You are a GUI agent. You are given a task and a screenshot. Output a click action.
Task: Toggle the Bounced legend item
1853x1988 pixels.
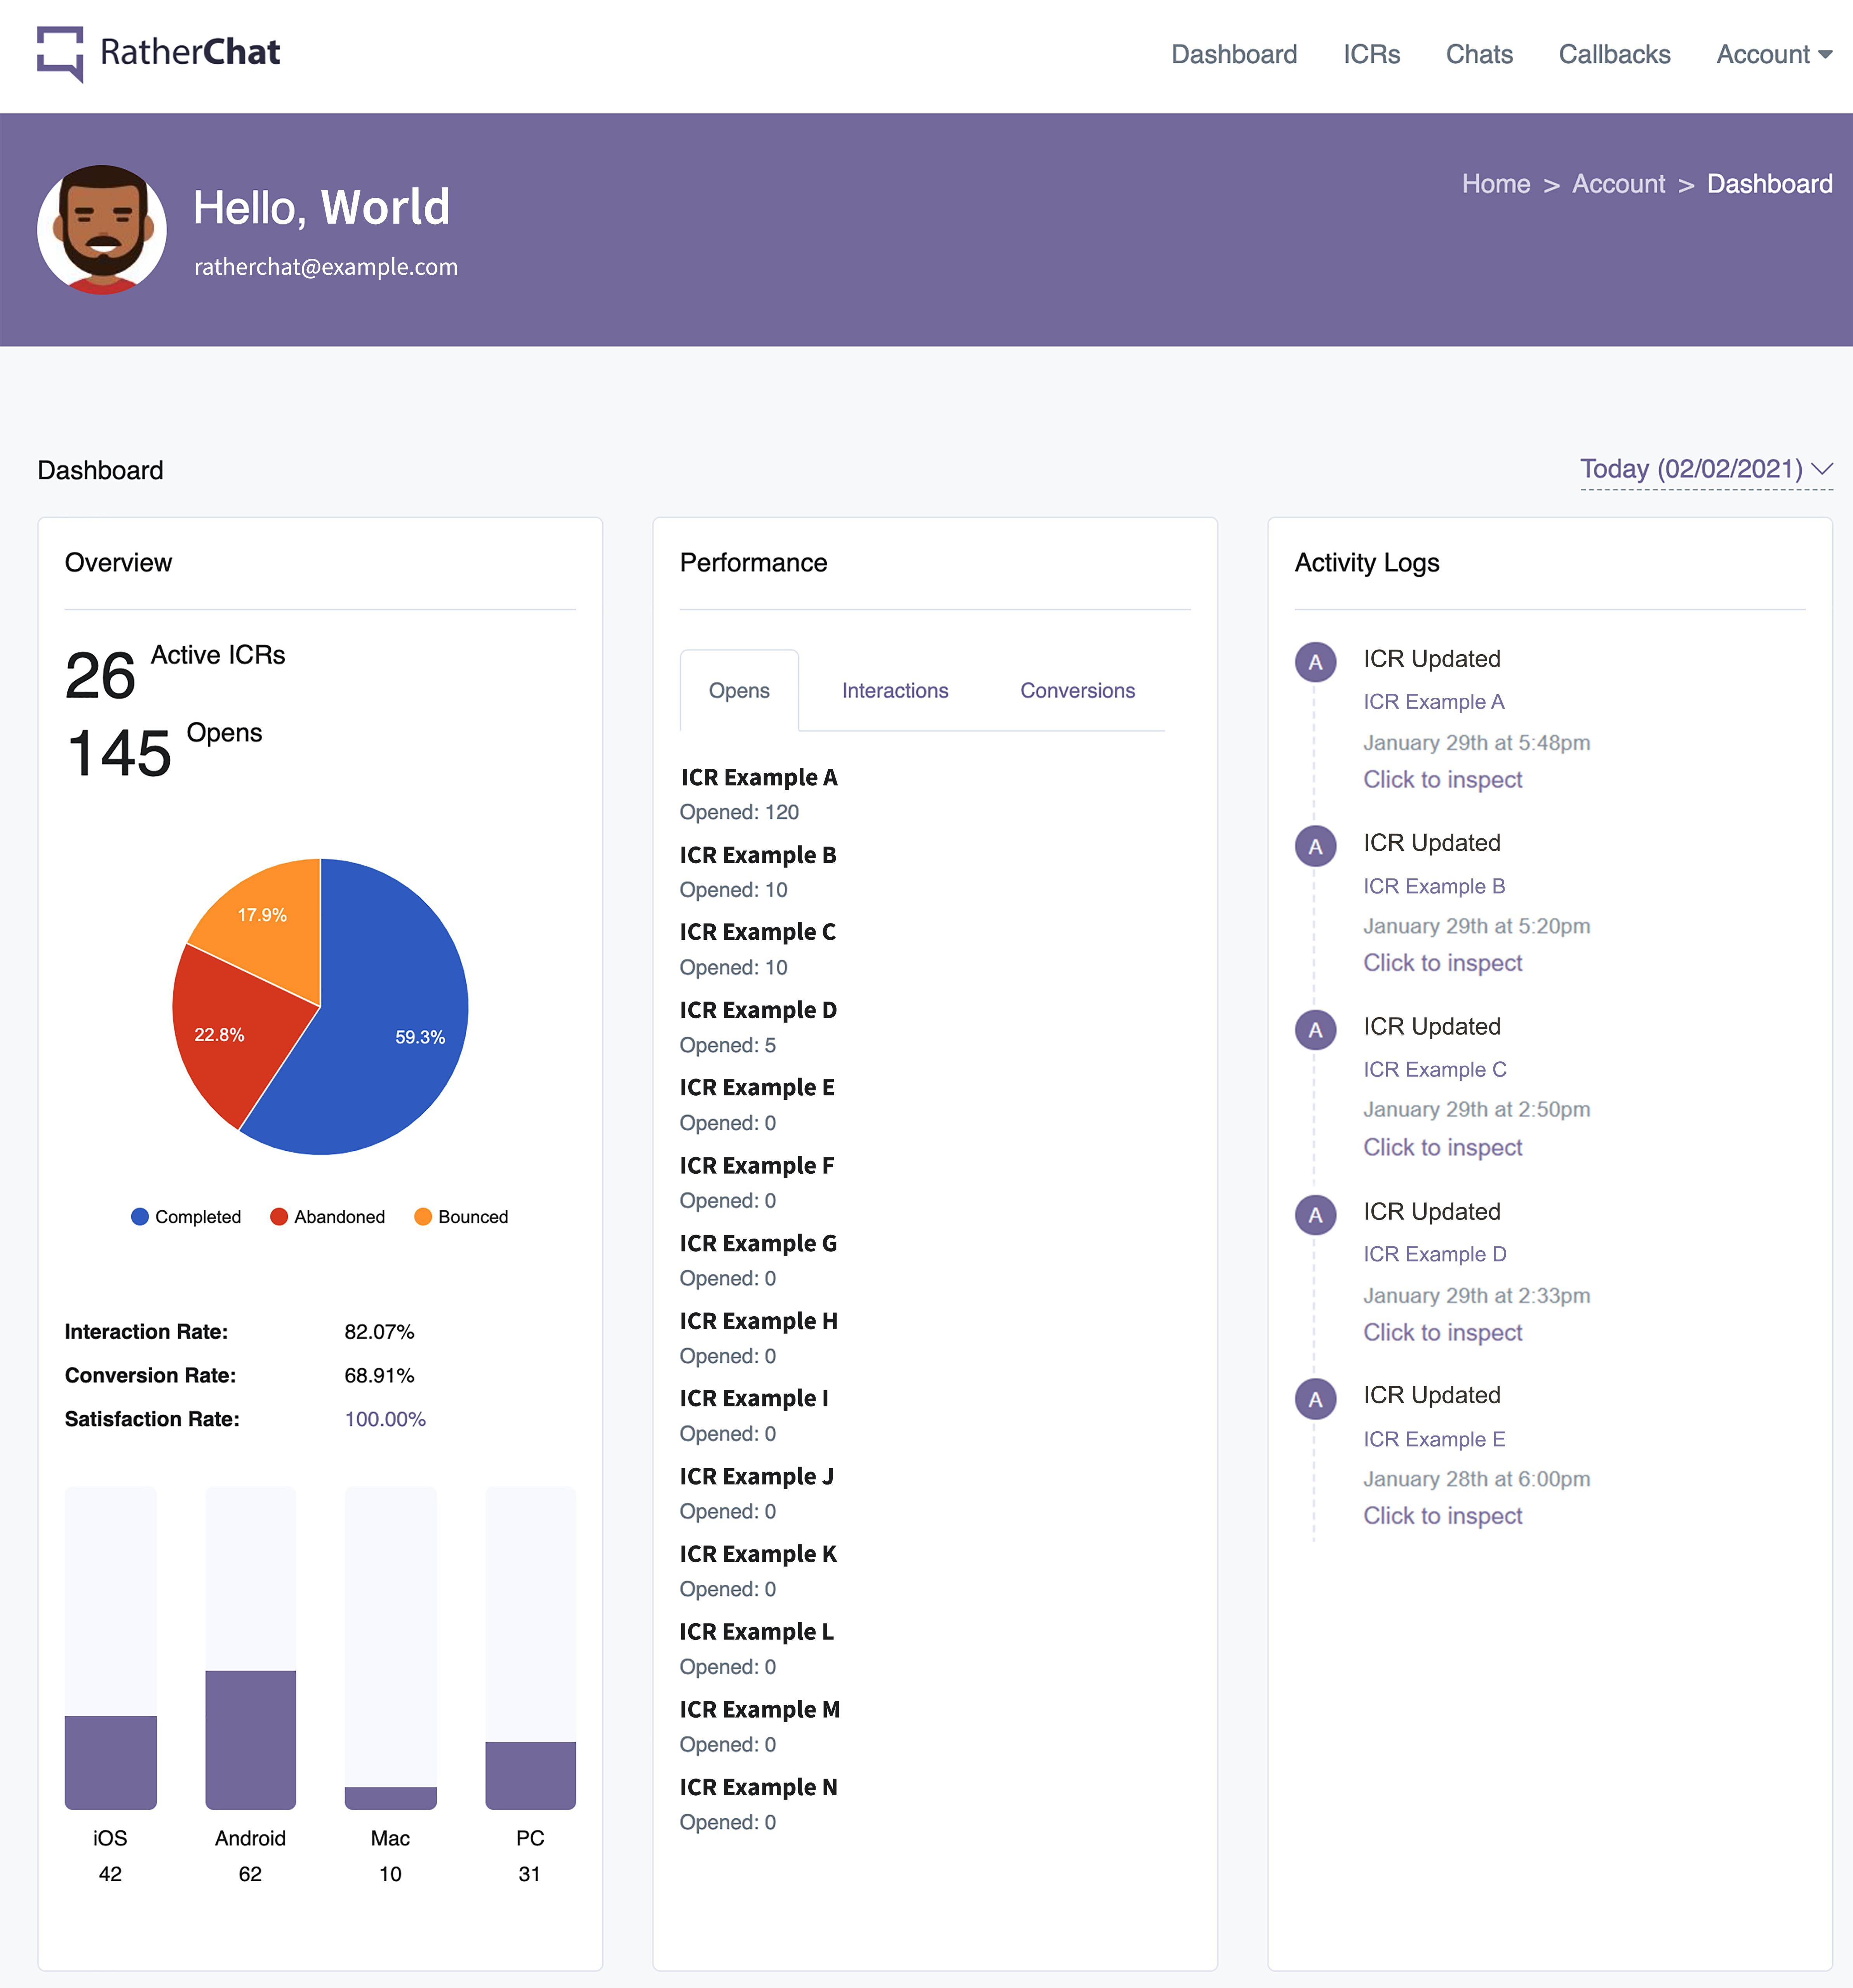pos(462,1216)
